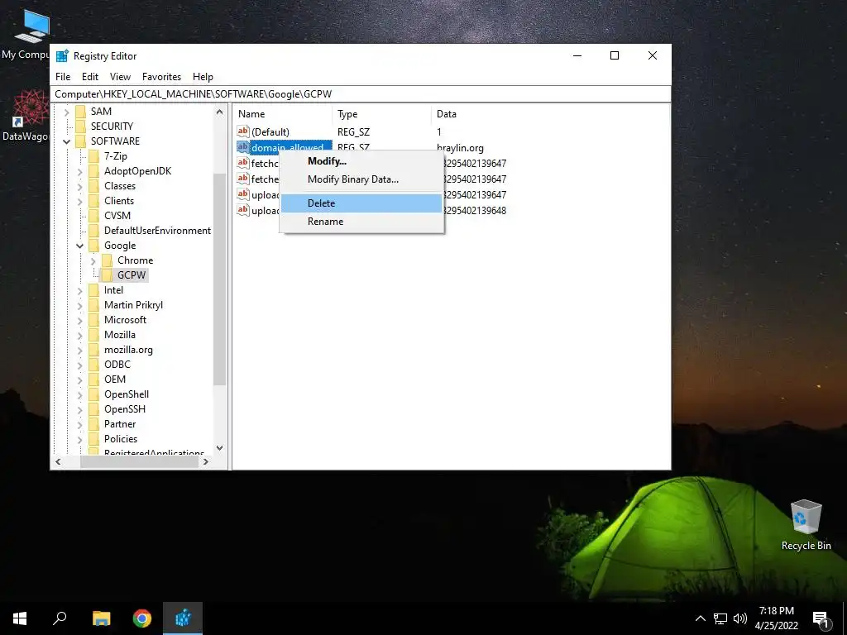
Task: Click the ODBC folder icon
Action: tap(94, 365)
